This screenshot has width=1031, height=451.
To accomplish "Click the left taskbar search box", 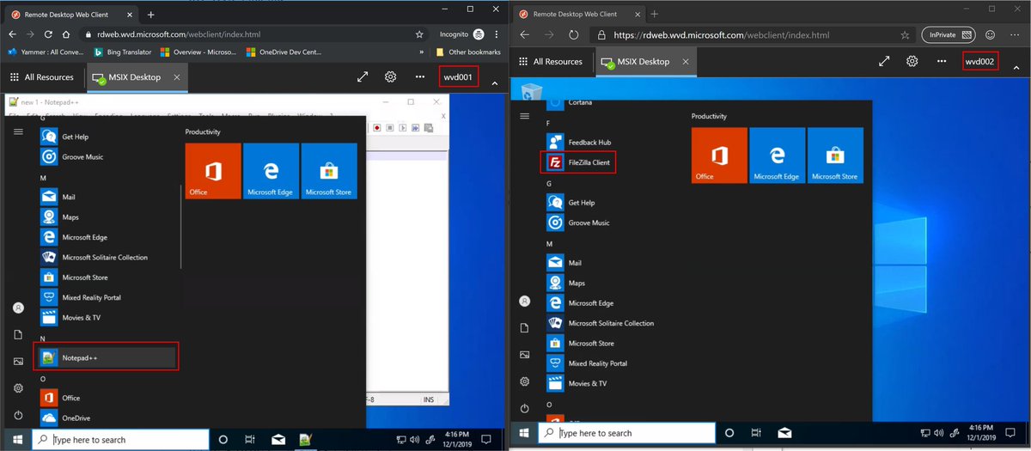I will click(120, 439).
